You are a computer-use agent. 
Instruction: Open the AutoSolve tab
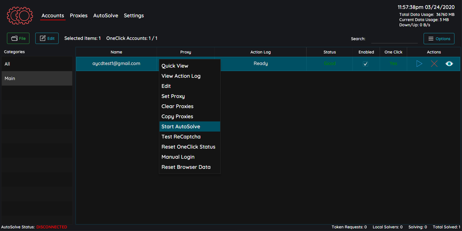point(105,16)
